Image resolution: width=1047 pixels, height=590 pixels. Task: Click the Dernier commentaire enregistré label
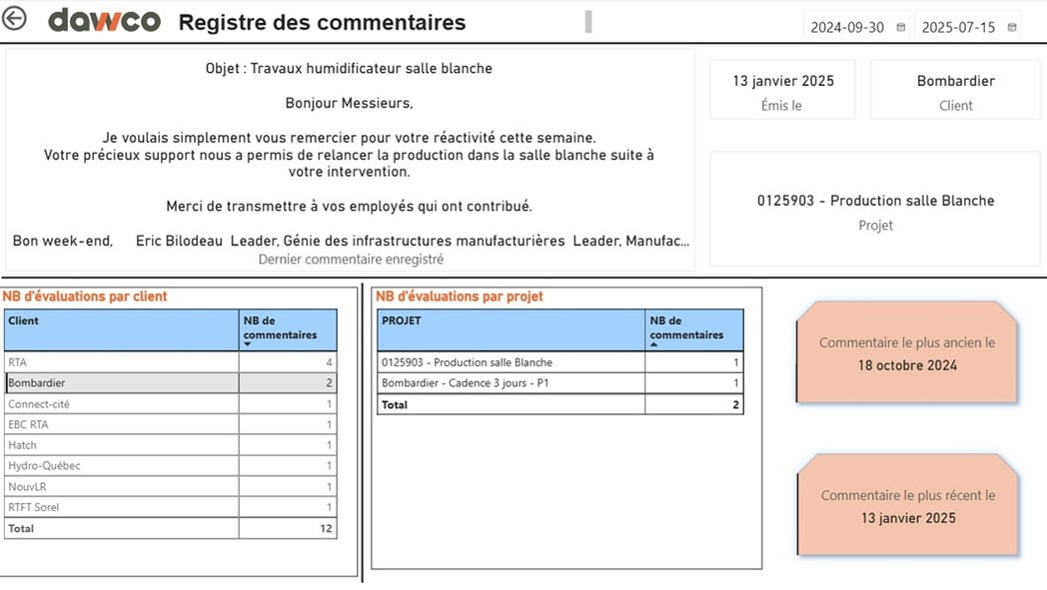coord(351,260)
